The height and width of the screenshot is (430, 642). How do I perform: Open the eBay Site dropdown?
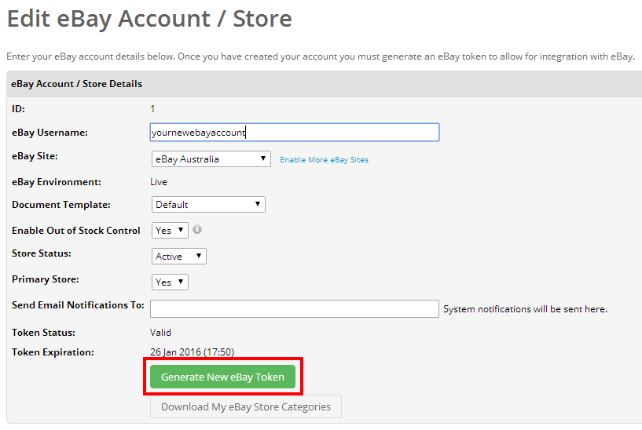point(211,159)
